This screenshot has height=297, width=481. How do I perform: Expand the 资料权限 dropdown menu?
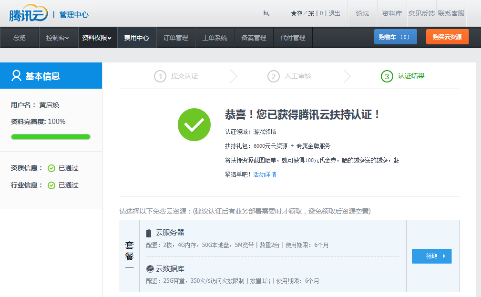[x=97, y=38]
